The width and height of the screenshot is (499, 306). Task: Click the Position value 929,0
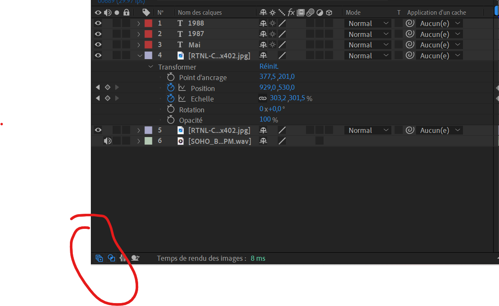click(x=268, y=87)
